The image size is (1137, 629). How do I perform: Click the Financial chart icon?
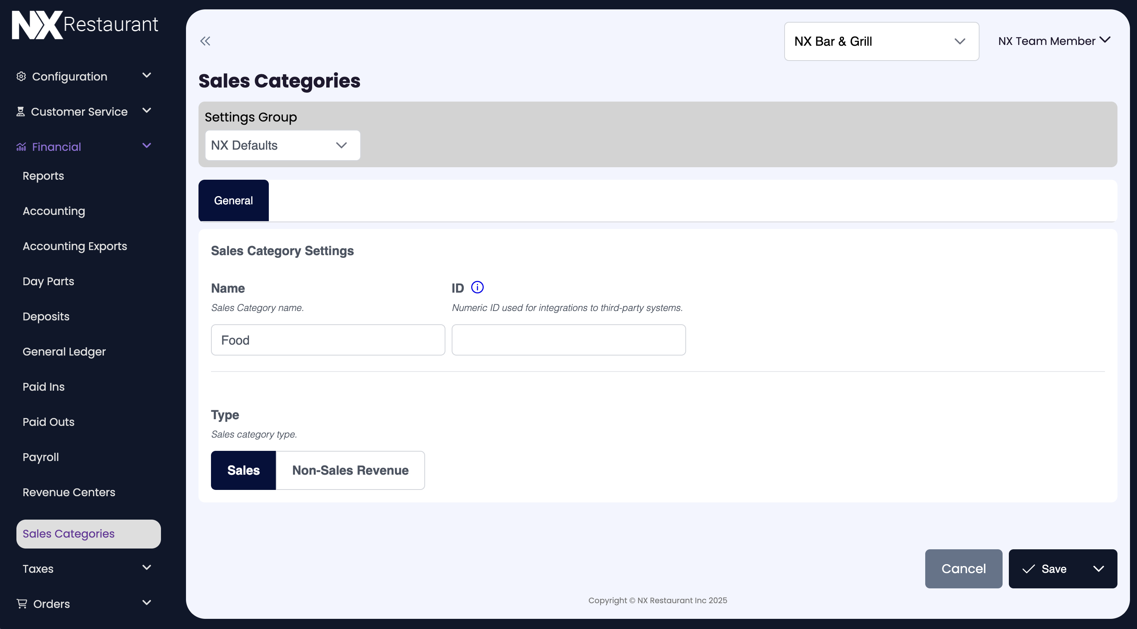pos(21,147)
